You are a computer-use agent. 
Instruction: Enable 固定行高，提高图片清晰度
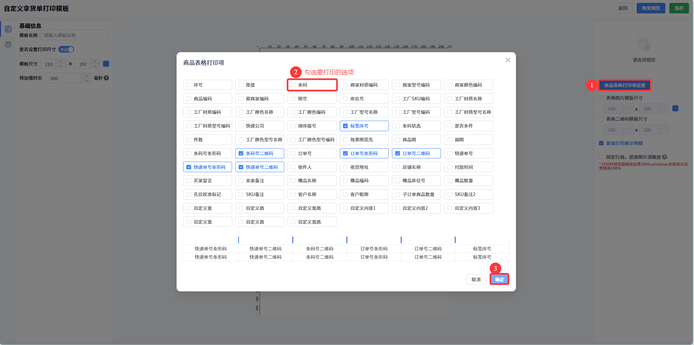coord(601,157)
